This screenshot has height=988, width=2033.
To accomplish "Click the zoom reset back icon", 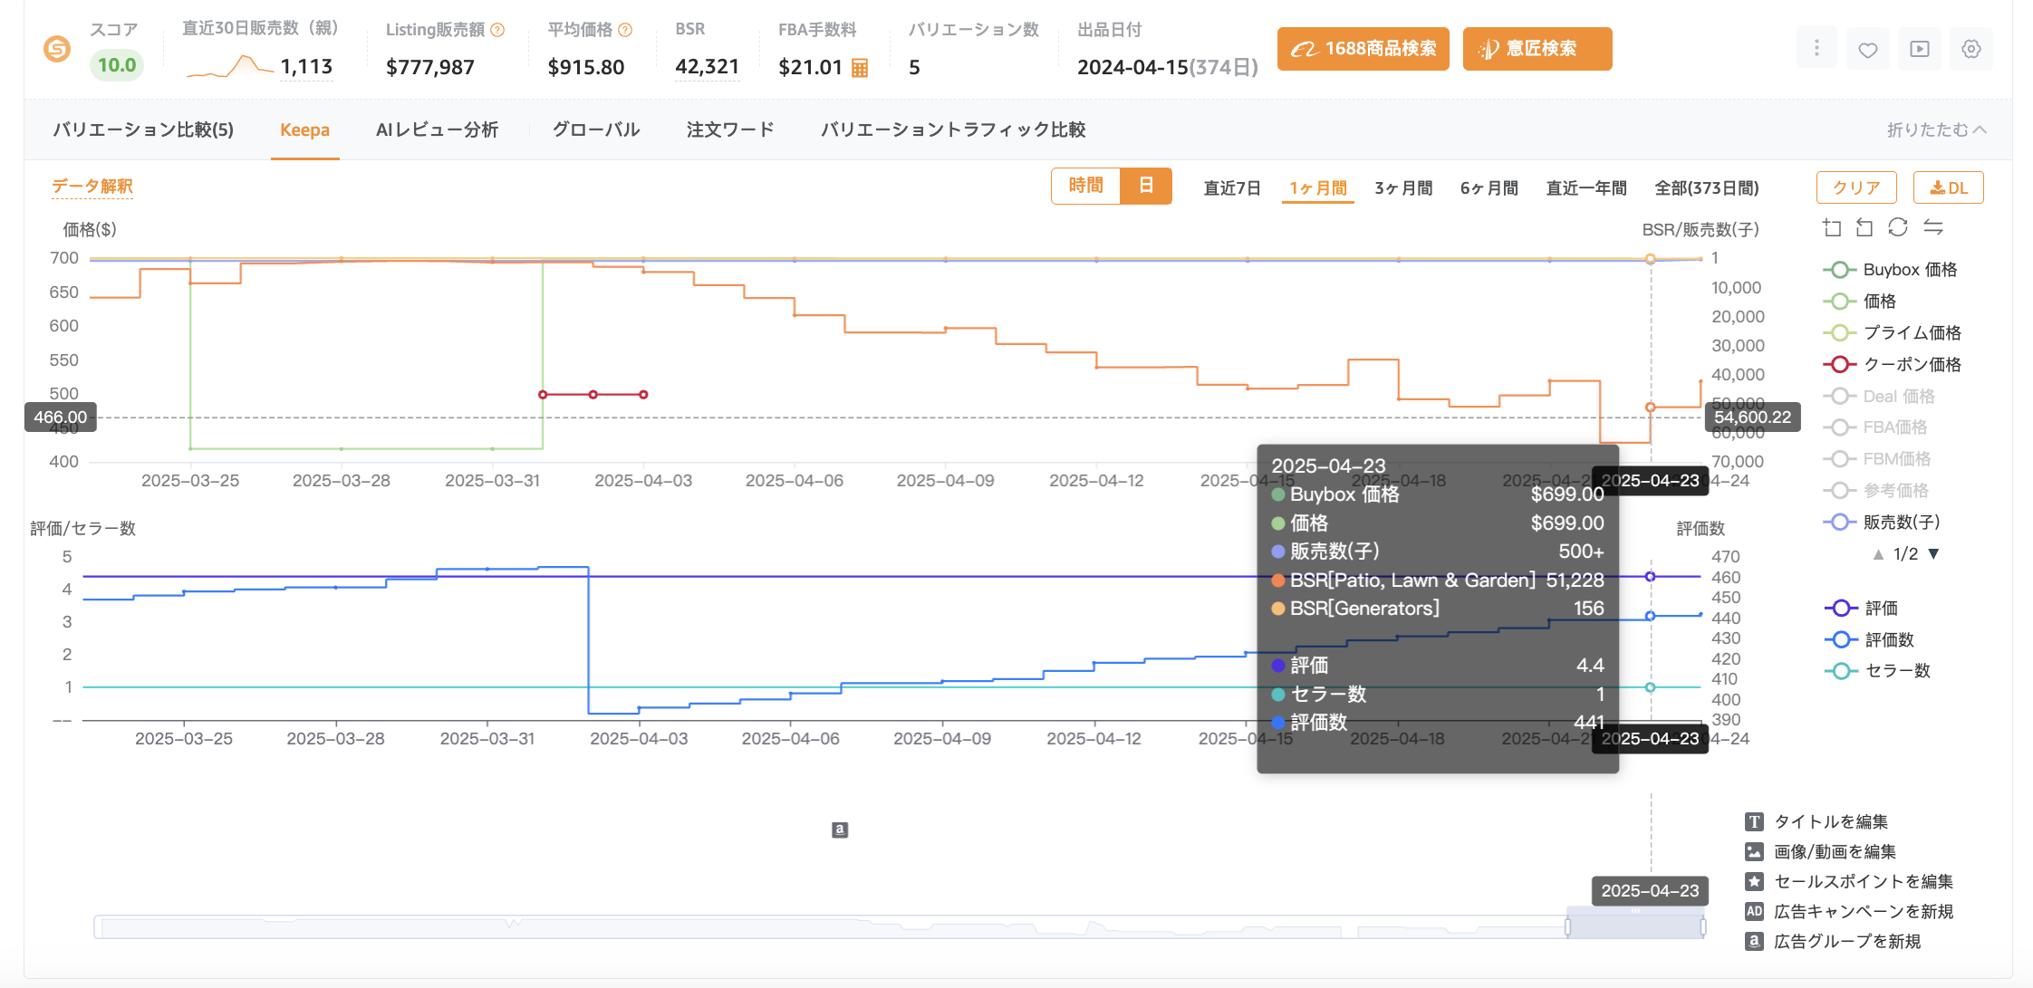I will point(1864,227).
